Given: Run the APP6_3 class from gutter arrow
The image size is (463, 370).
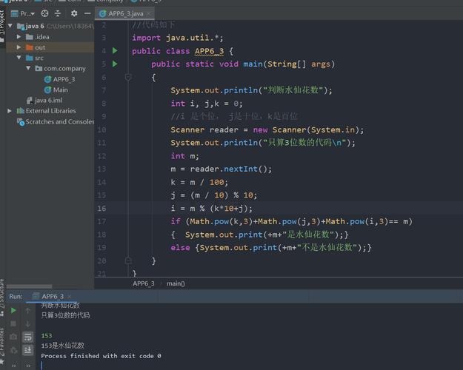Looking at the screenshot, I should (x=115, y=51).
